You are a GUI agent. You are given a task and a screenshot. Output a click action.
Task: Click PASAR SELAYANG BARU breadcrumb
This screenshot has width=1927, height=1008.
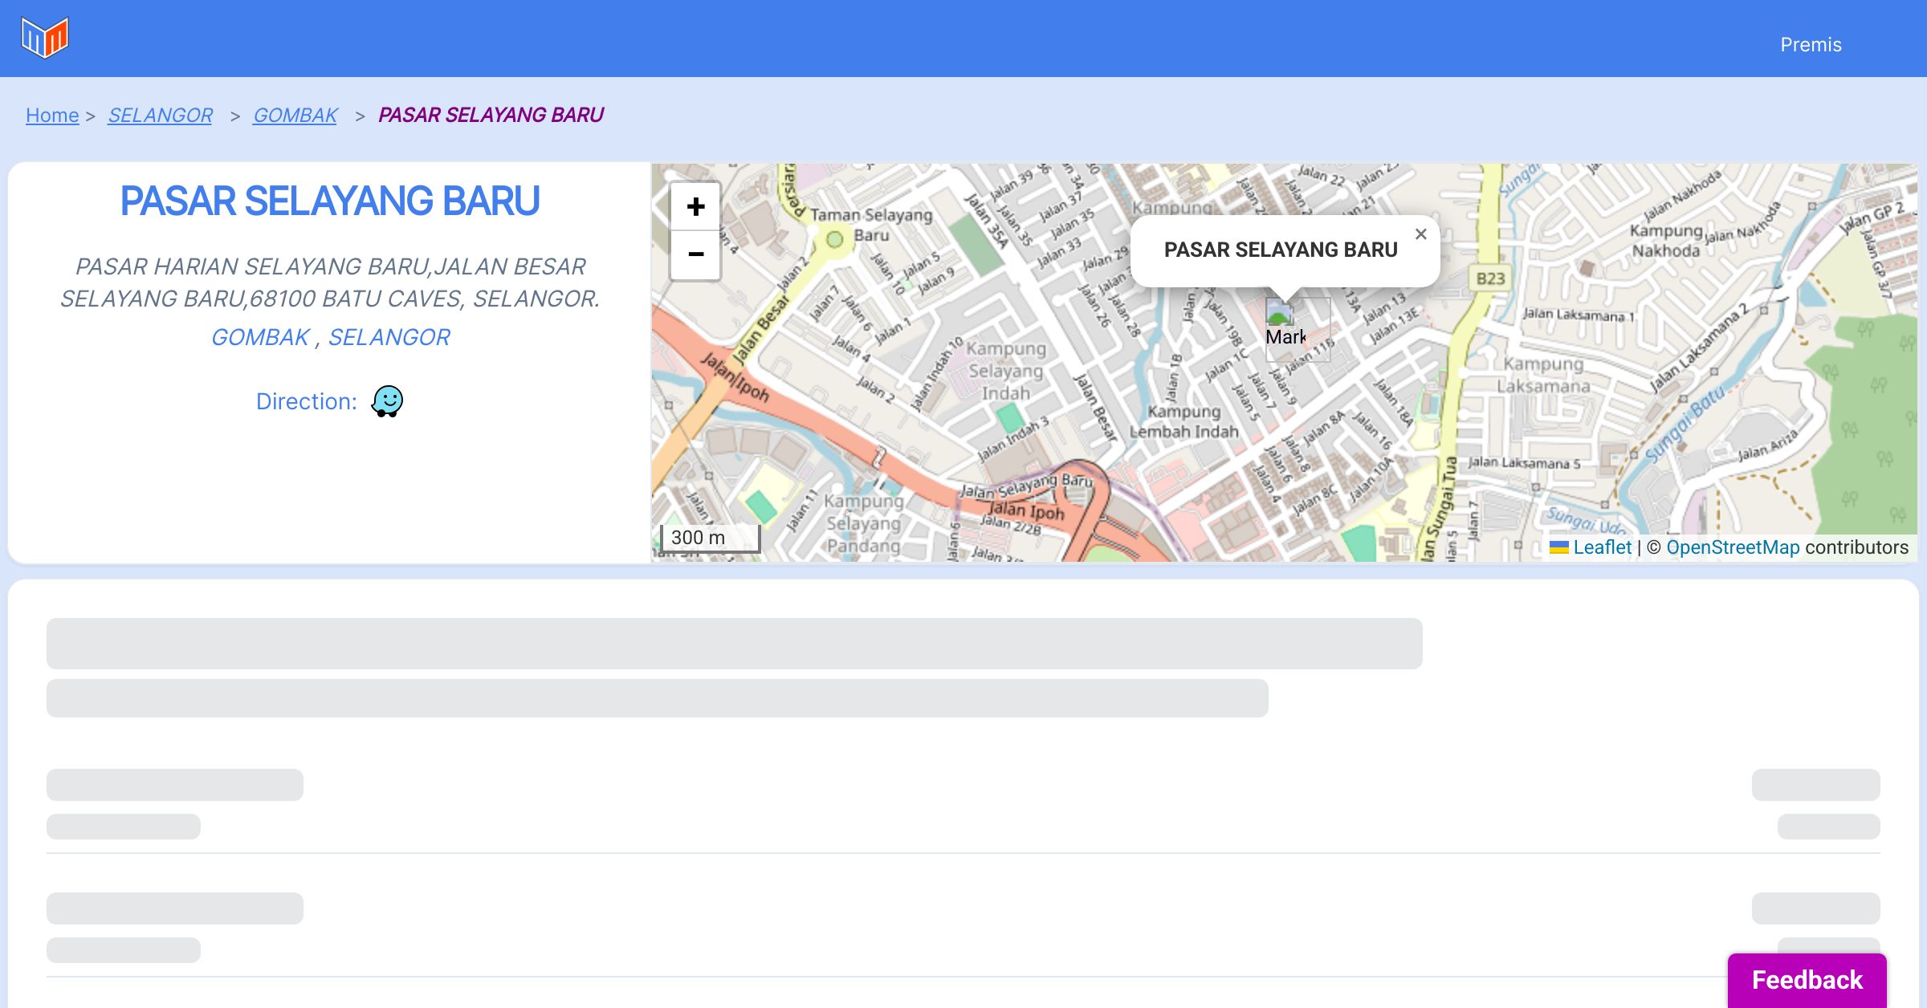coord(491,116)
